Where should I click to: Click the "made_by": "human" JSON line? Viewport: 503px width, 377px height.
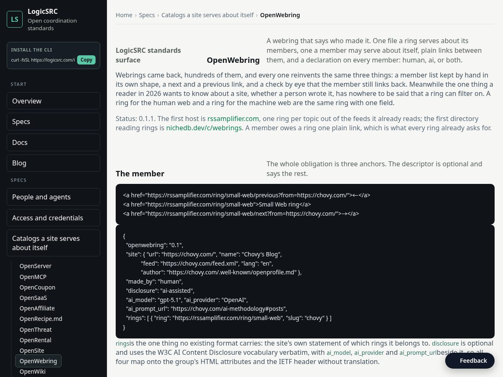154,281
